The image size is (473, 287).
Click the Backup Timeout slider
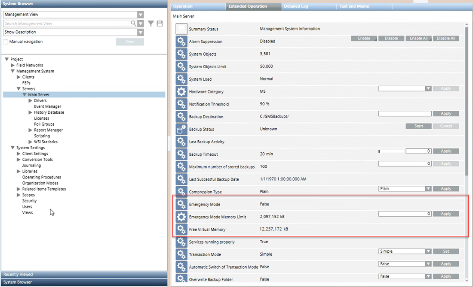pyautogui.click(x=391, y=151)
